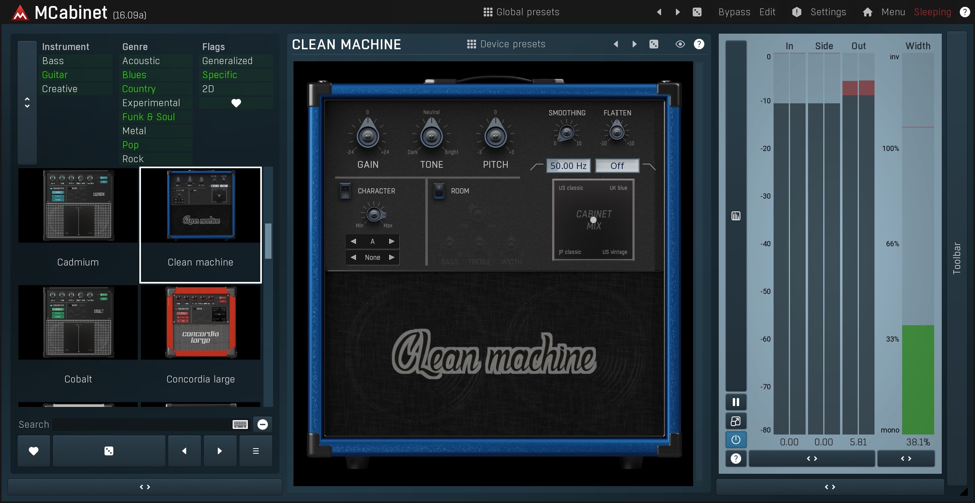975x503 pixels.
Task: Pause the meters with pause button
Action: [736, 402]
